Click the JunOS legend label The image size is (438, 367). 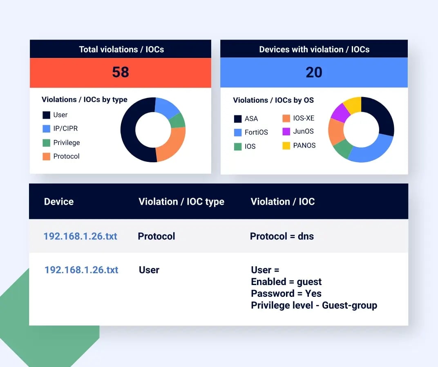(x=303, y=131)
